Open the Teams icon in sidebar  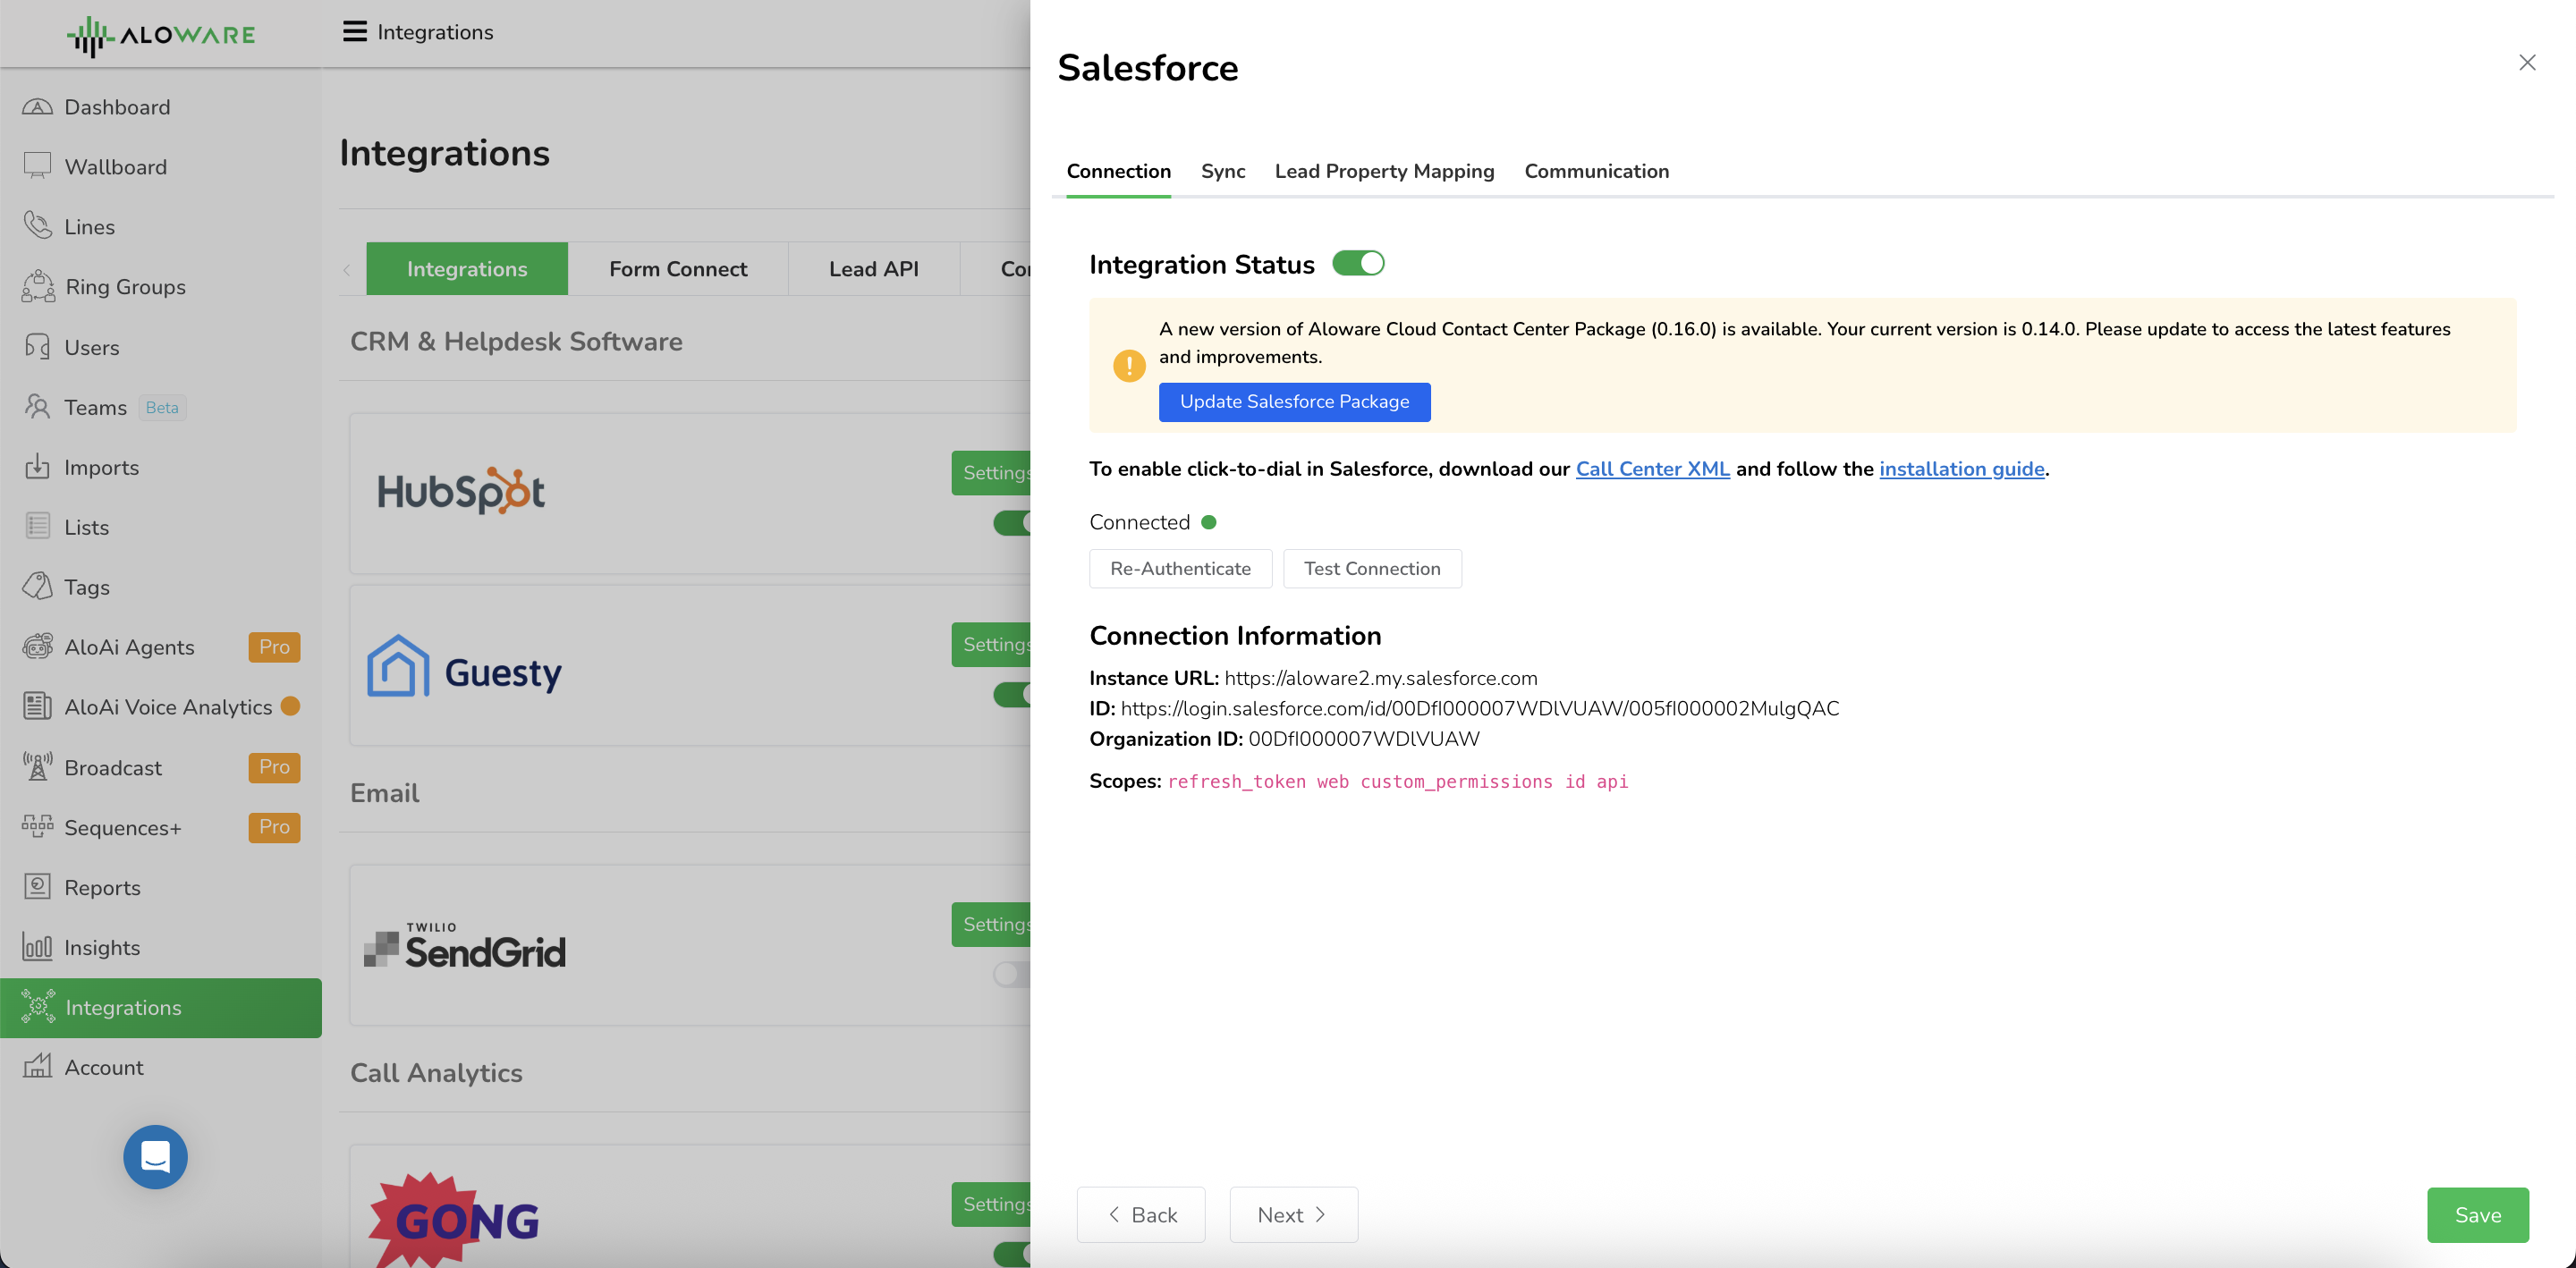37,407
